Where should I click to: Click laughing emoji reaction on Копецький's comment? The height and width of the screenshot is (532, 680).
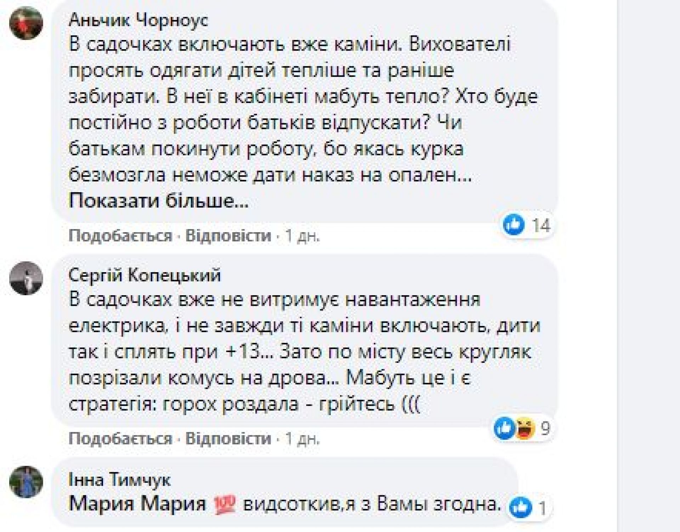524,428
